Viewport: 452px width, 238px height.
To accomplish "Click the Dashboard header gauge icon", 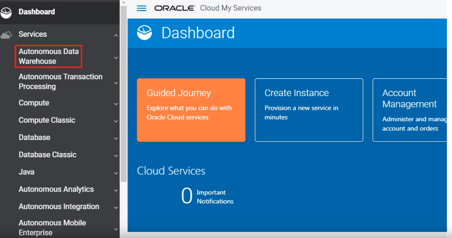I will click(x=144, y=33).
